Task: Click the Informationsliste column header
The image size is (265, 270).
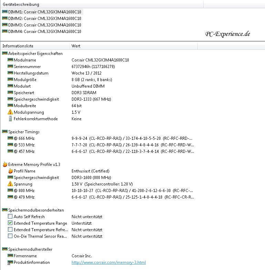Action: point(18,46)
